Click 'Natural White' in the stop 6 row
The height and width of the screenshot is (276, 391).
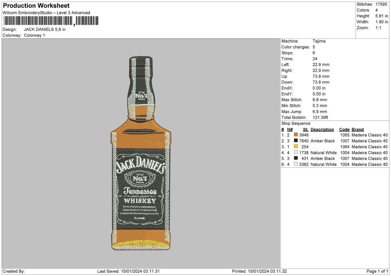point(324,164)
